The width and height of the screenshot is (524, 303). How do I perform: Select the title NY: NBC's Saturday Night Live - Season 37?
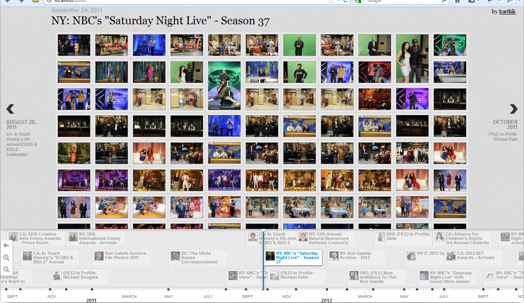(160, 21)
